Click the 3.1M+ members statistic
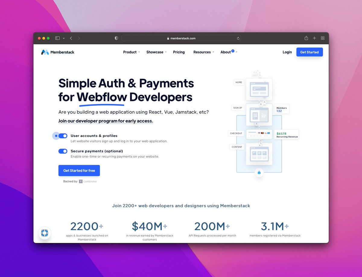Screen dimensions: 362x277 [x=275, y=229]
